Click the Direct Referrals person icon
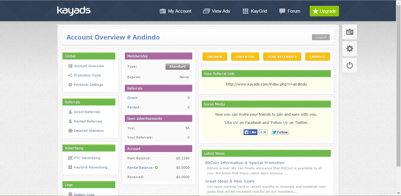The image size is (401, 196). [x=70, y=112]
